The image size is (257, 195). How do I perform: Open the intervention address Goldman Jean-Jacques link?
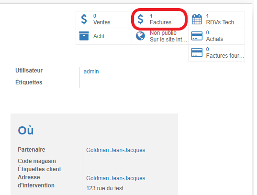pos(116,178)
